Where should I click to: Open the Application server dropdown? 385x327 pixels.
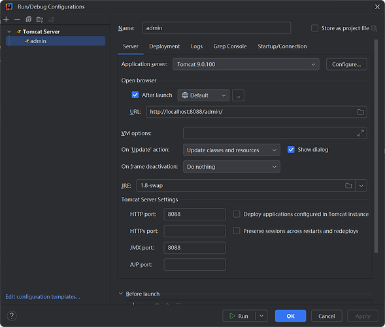246,64
